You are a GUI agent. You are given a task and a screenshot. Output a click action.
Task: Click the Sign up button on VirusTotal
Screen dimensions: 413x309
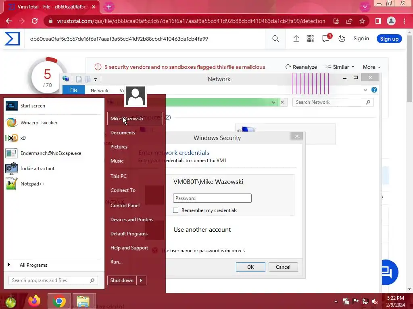(389, 39)
